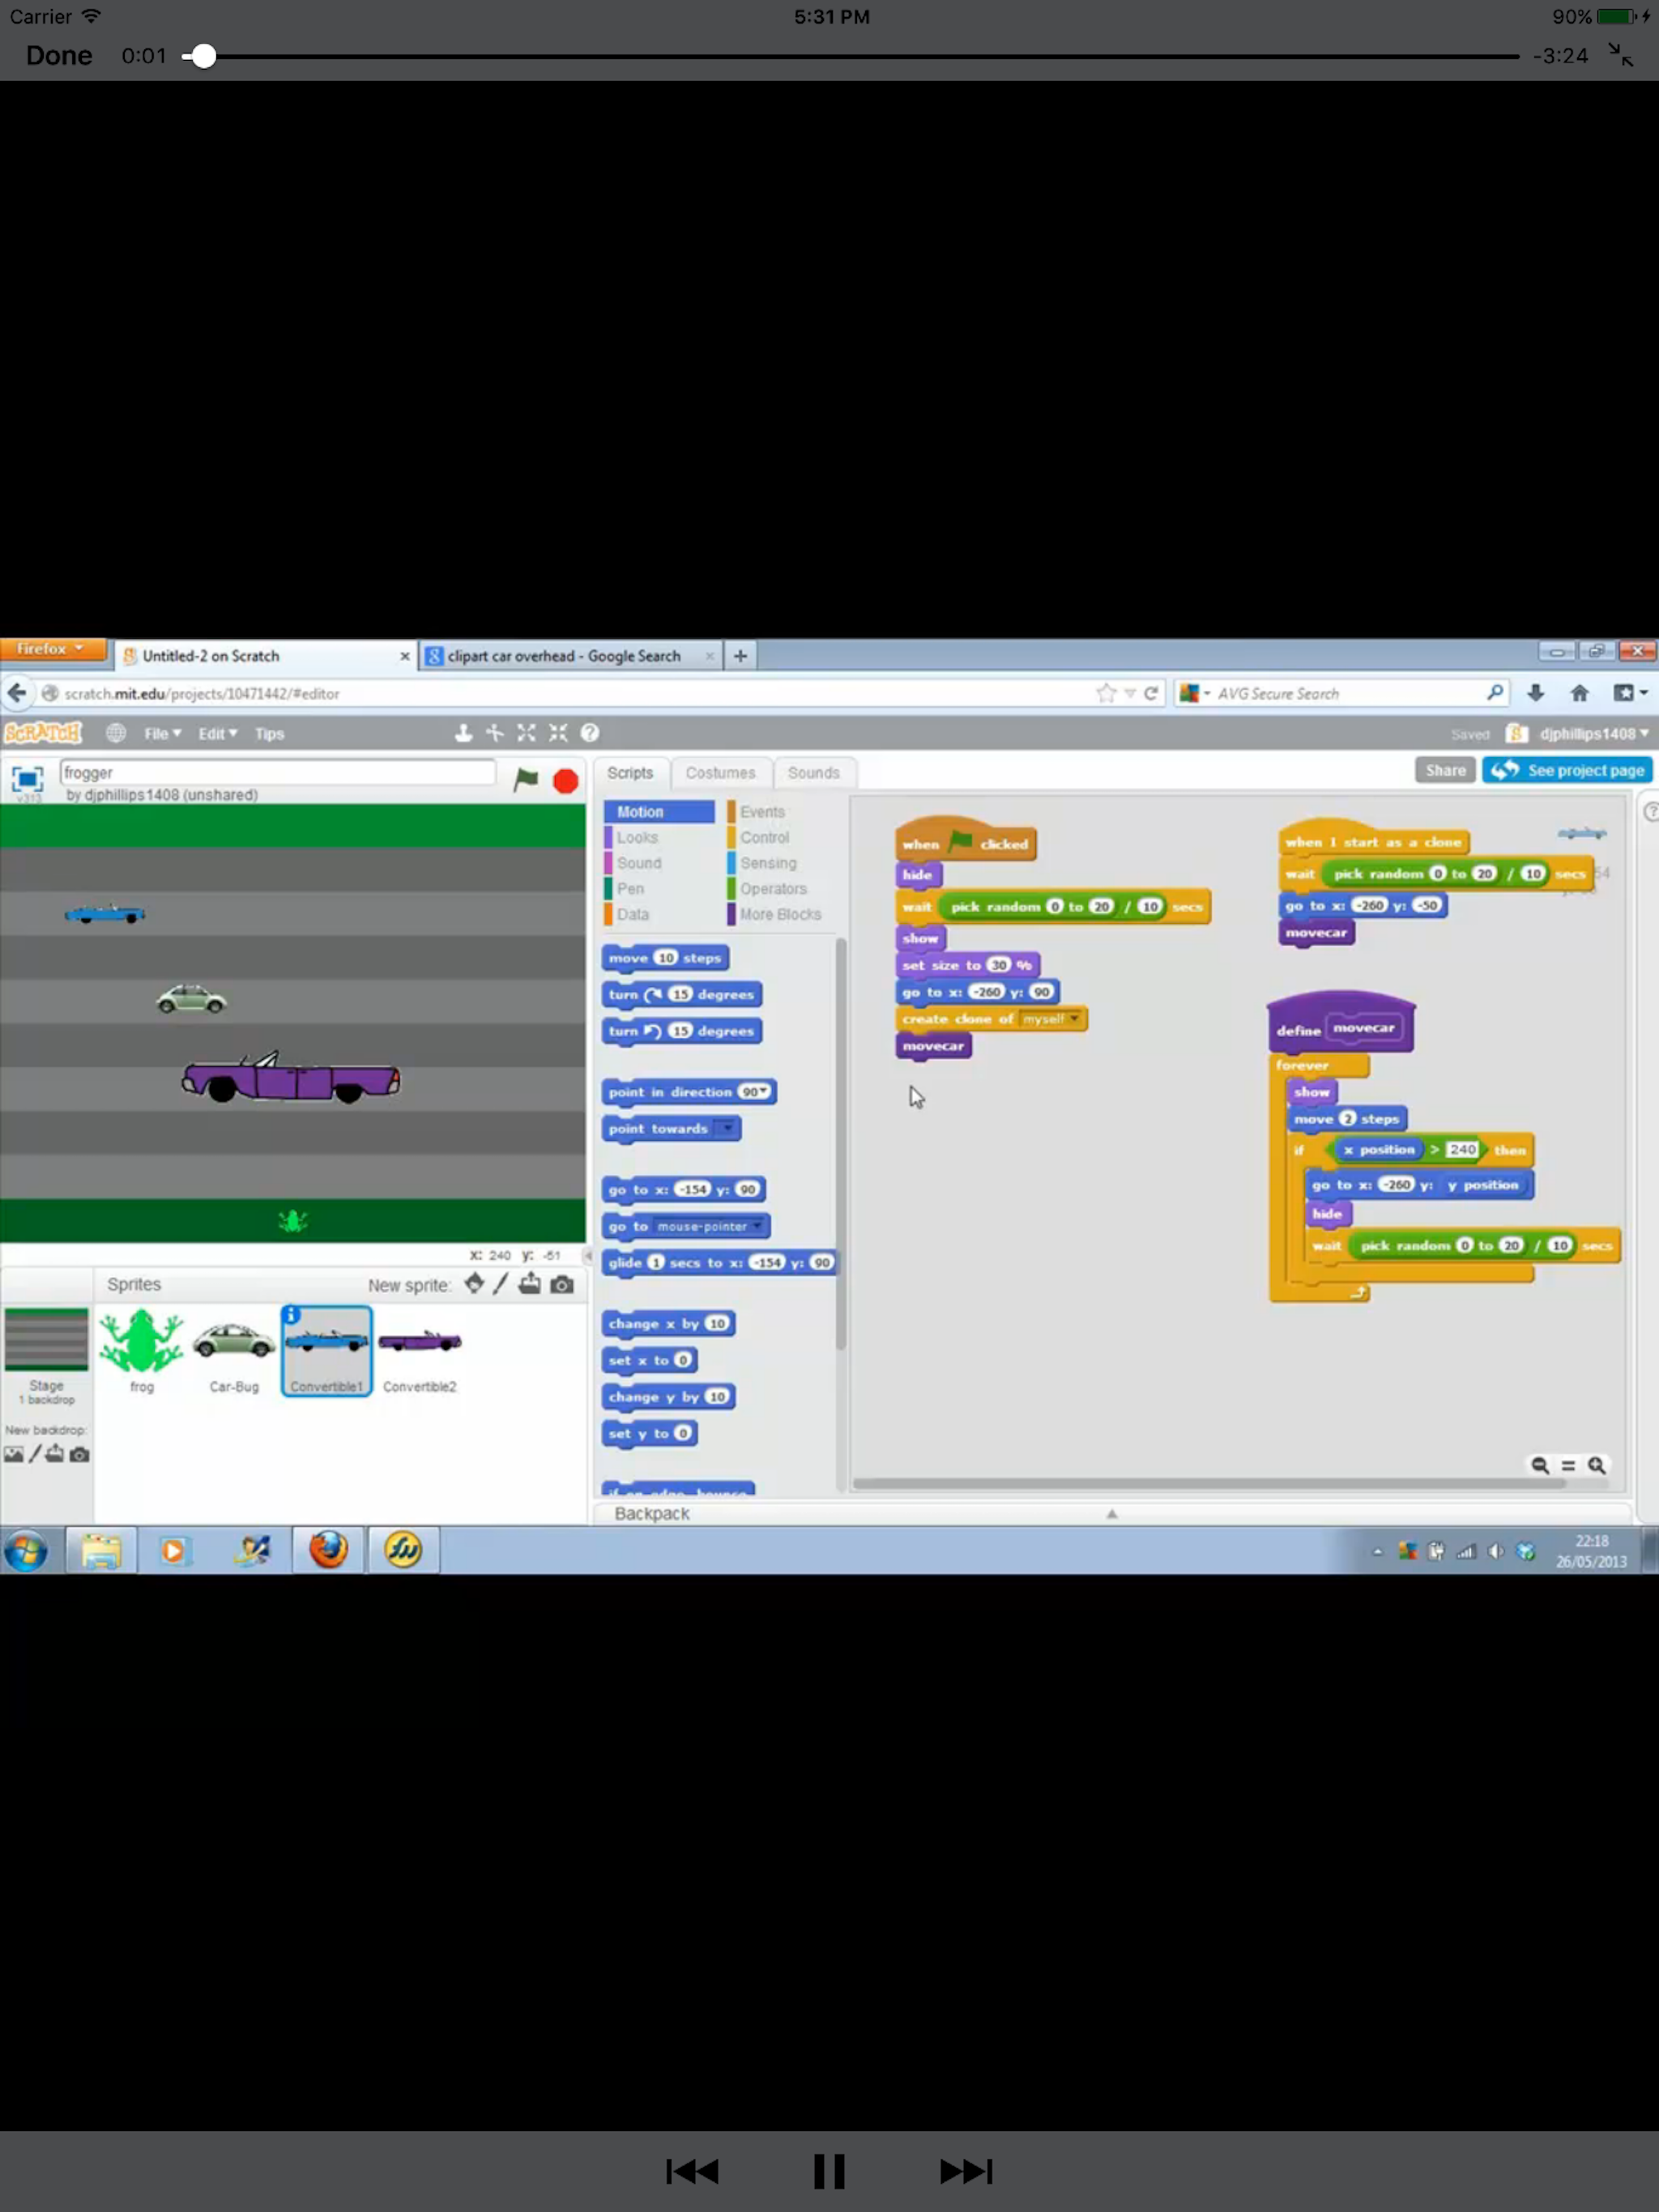This screenshot has width=1659, height=2212.
Task: Toggle the stage fullscreen presentation mode
Action: (27, 779)
